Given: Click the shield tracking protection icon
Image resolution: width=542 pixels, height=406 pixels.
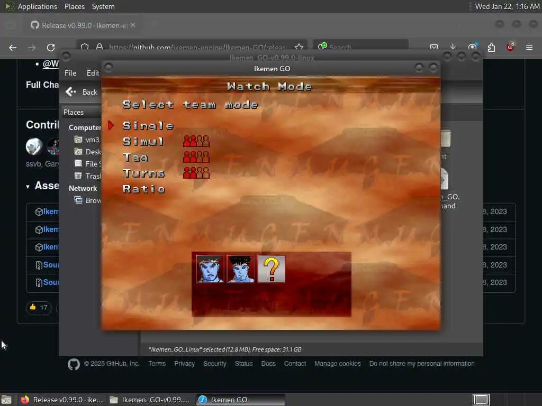Looking at the screenshot, I should click(x=85, y=47).
